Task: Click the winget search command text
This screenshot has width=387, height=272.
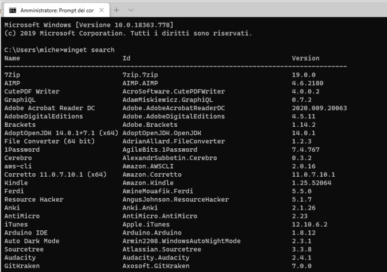Action: (x=89, y=50)
